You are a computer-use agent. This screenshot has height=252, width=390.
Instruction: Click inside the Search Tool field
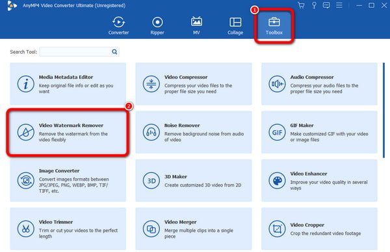(79, 52)
